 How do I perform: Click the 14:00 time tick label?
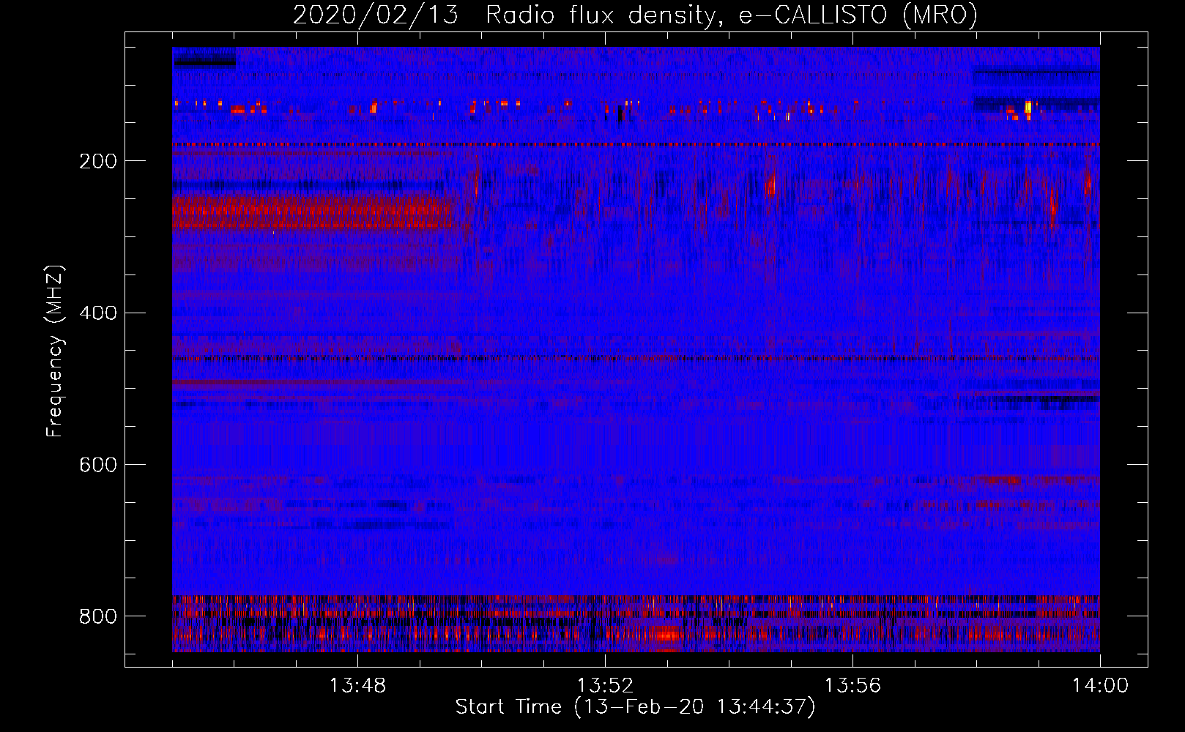tap(1100, 686)
